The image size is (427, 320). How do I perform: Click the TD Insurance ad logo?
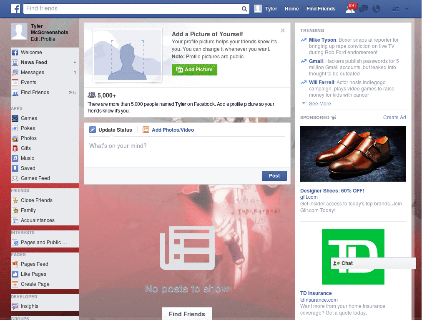[x=353, y=257]
